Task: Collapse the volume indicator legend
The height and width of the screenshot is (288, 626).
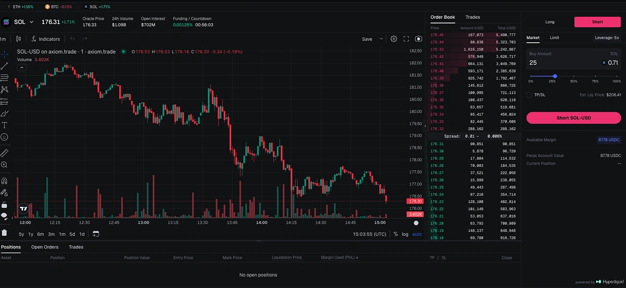Action: pyautogui.click(x=21, y=67)
